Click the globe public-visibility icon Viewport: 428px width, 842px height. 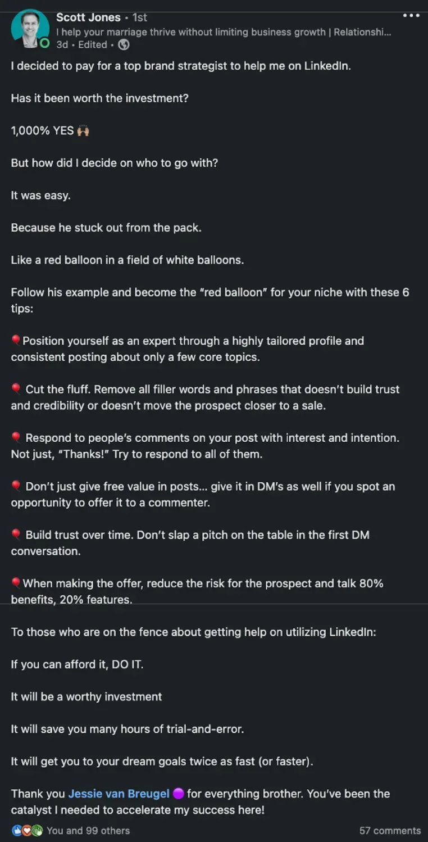click(124, 44)
